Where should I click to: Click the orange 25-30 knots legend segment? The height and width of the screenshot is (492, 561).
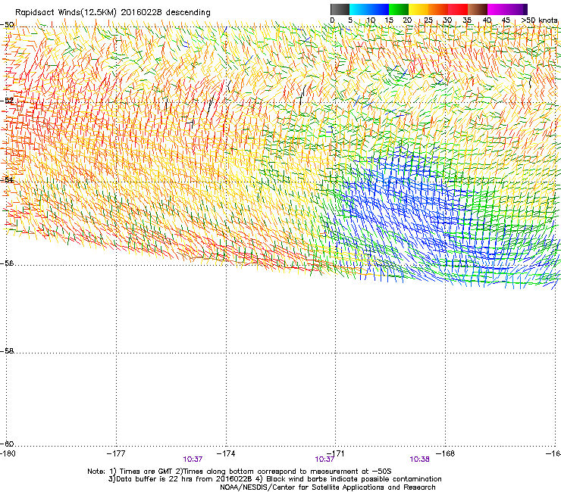(437, 9)
